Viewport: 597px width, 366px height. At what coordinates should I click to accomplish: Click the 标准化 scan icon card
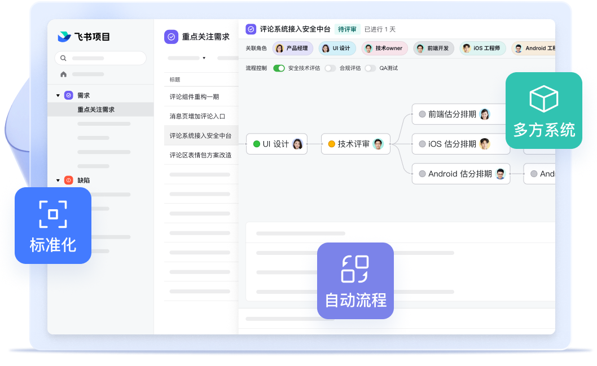[x=53, y=226]
